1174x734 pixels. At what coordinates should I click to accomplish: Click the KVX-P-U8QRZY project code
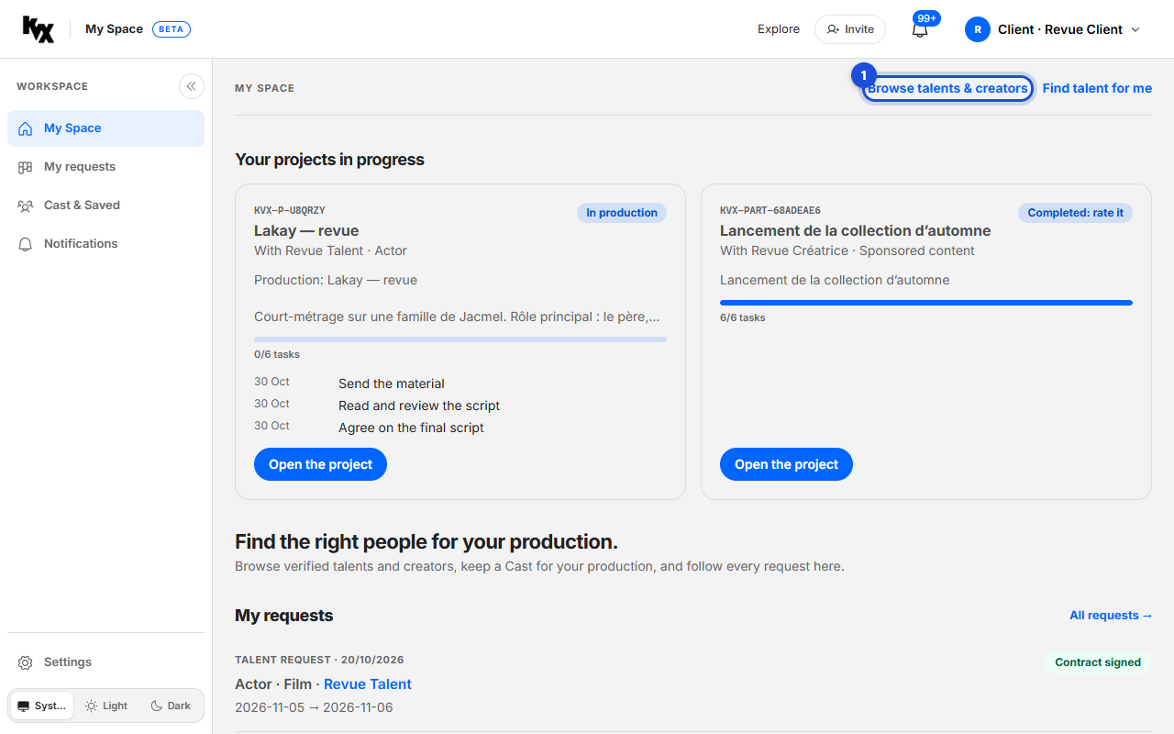coord(290,211)
